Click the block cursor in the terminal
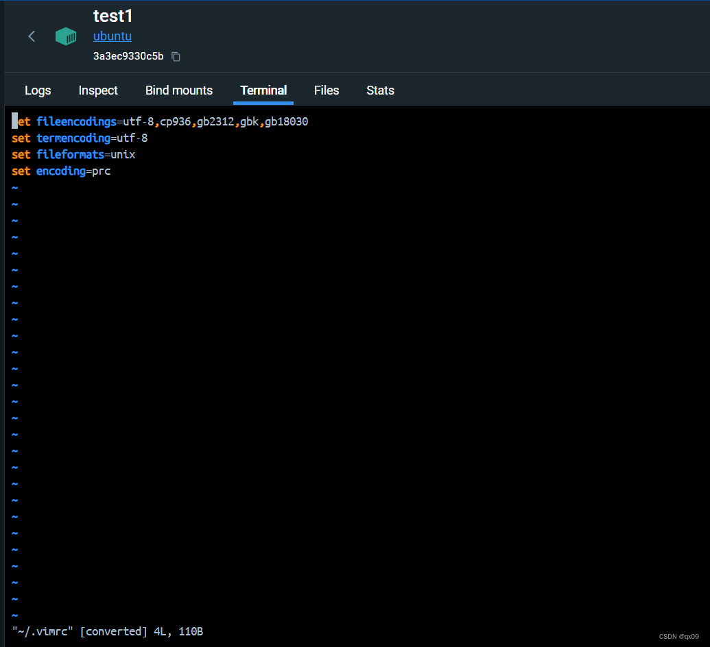 (14, 121)
